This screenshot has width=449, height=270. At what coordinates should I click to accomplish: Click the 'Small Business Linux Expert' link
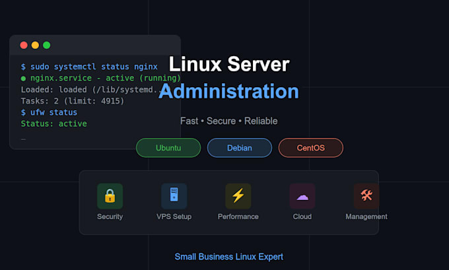(229, 257)
